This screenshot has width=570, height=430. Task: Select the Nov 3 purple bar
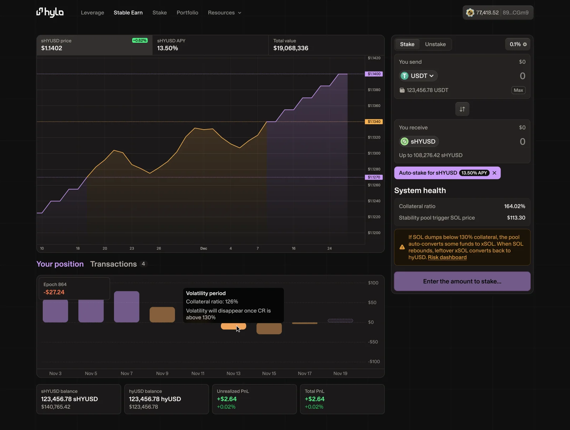(55, 311)
